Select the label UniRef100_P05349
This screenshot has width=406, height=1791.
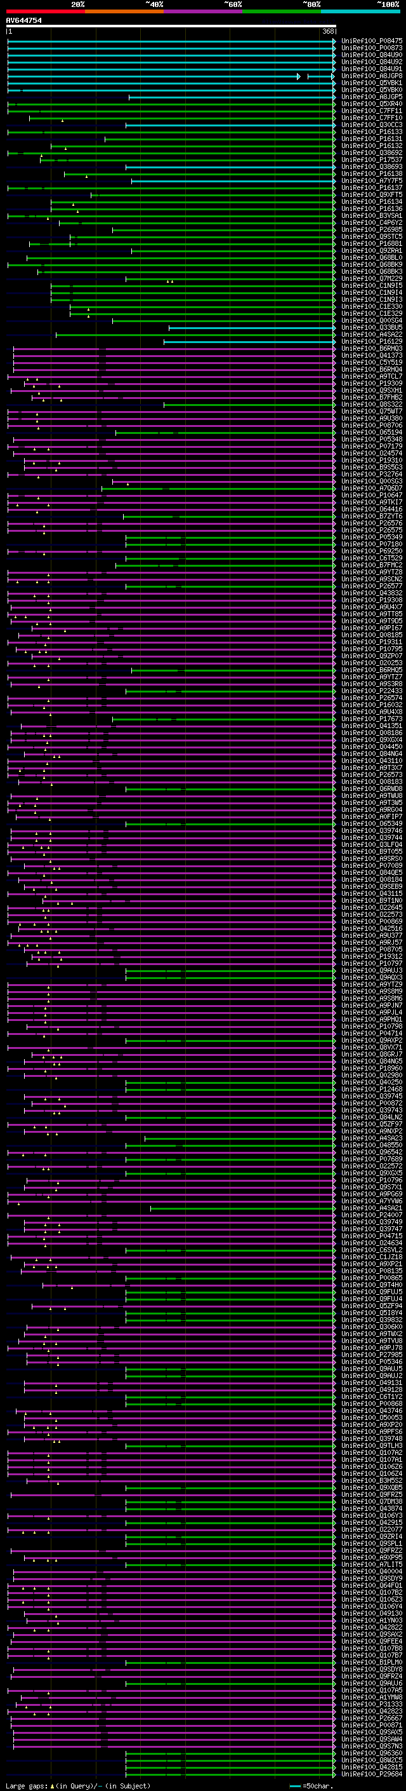[371, 537]
